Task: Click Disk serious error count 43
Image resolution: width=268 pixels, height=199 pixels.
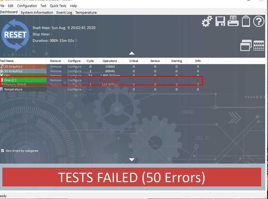Action: pos(155,80)
